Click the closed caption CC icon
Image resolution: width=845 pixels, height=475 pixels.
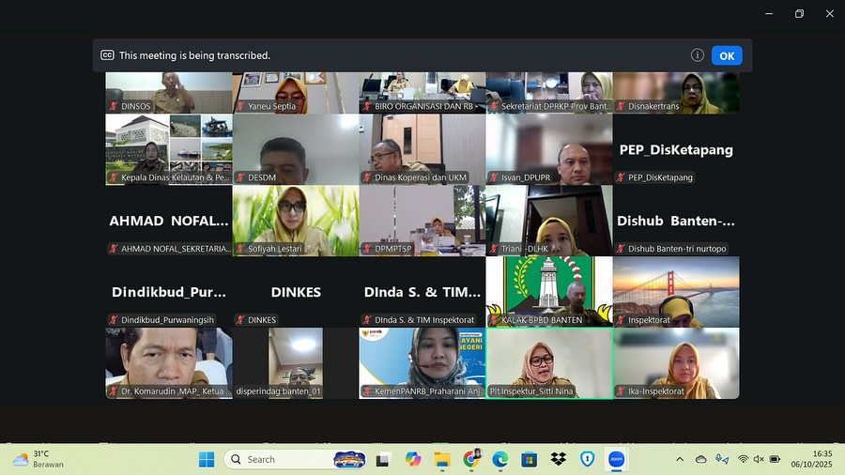[x=107, y=55]
